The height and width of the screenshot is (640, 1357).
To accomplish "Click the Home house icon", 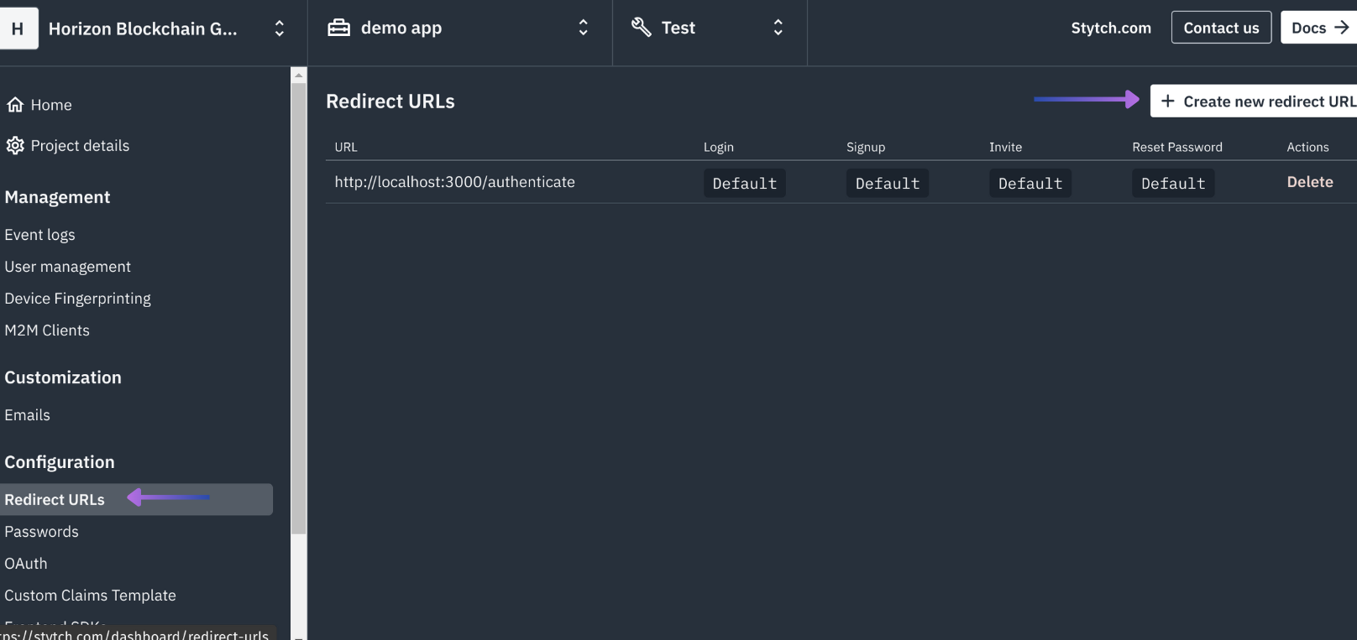I will point(15,105).
